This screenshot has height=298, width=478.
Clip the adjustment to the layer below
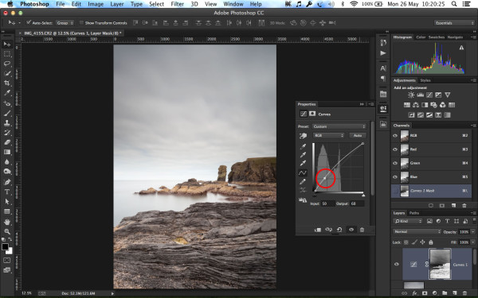[x=317, y=230]
